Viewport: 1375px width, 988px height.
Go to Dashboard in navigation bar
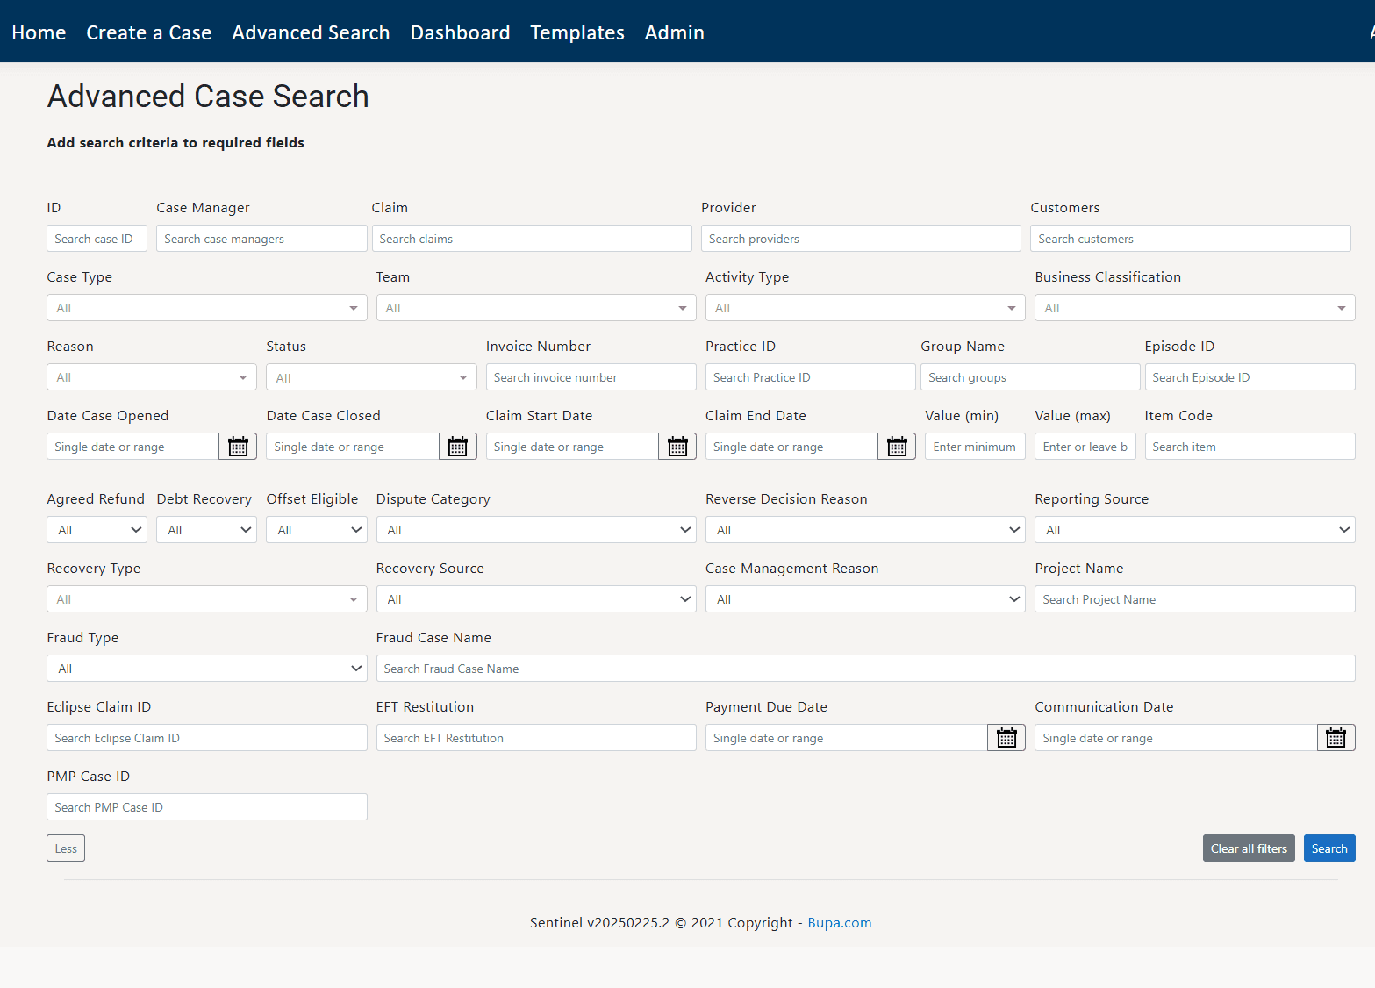460,32
